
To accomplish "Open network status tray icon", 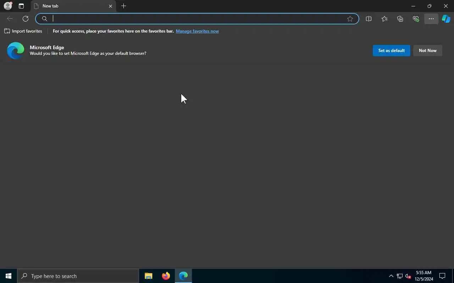I will (400, 276).
